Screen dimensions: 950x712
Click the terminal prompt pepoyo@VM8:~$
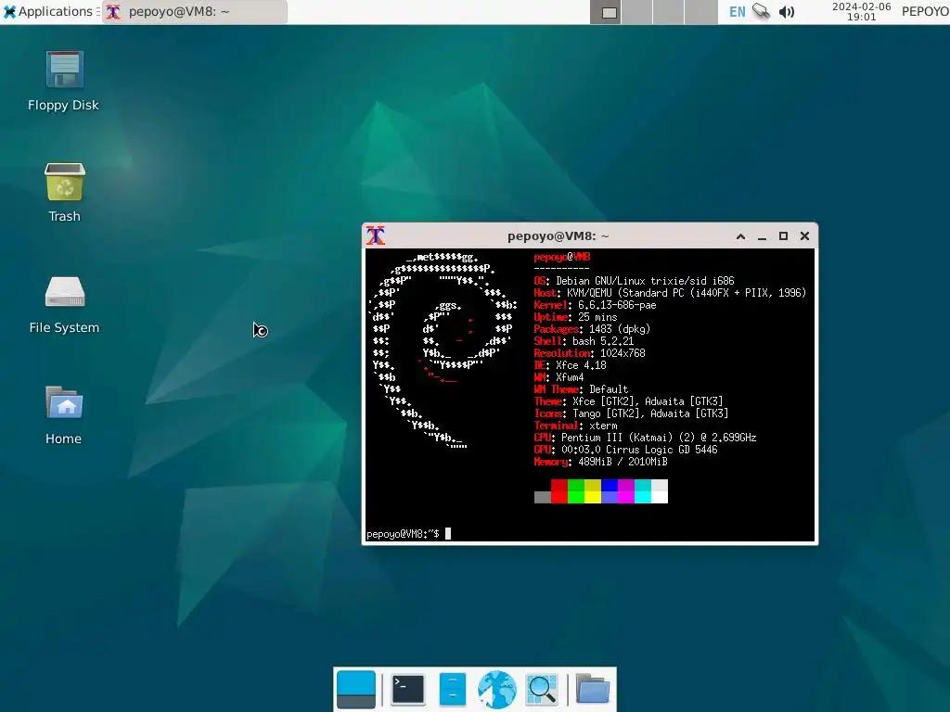pos(403,533)
